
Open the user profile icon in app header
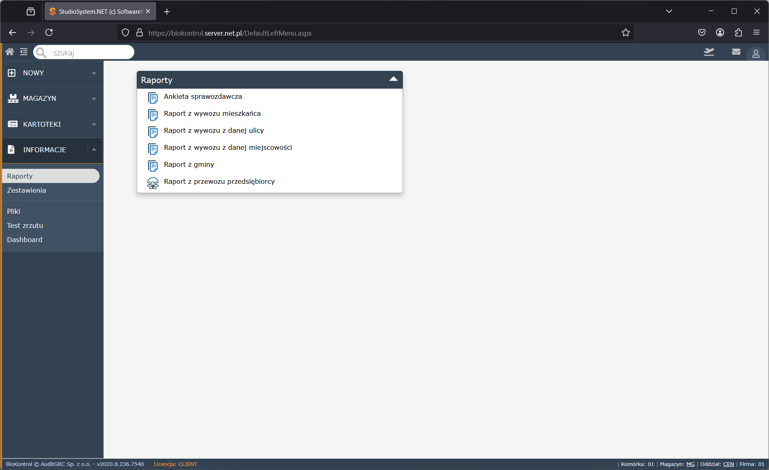click(x=756, y=53)
